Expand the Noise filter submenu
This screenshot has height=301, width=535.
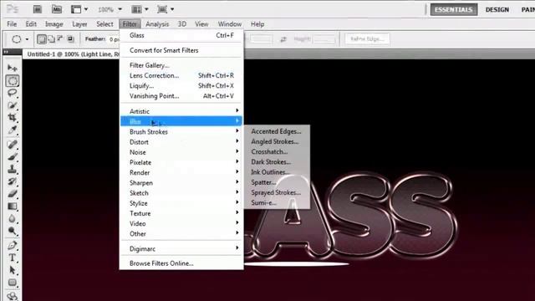(x=181, y=152)
